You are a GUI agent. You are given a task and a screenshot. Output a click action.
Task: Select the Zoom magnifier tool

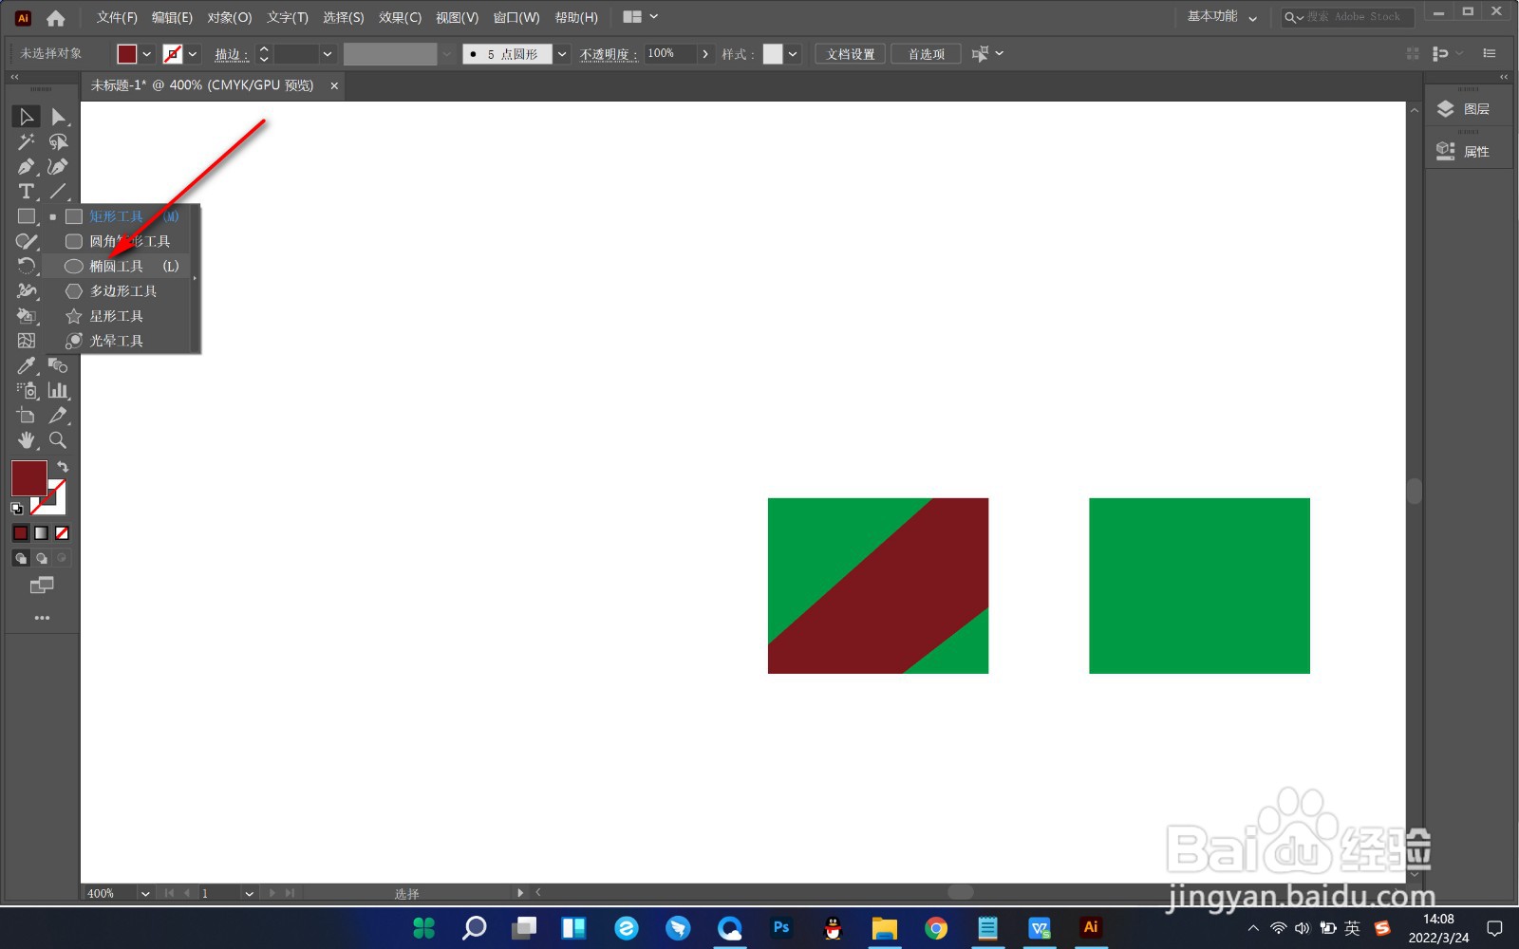[x=59, y=439]
